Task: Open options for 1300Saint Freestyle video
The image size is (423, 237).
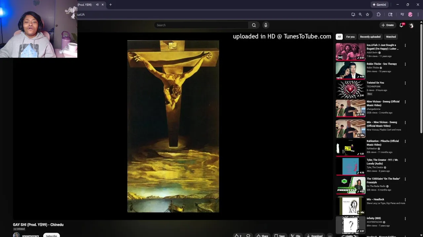Action: tap(405, 179)
